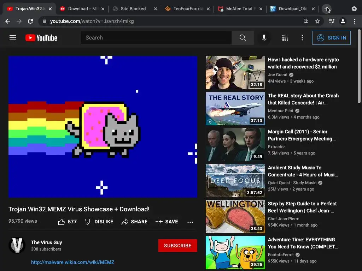
Task: Click the SIGN IN button
Action: (x=331, y=37)
